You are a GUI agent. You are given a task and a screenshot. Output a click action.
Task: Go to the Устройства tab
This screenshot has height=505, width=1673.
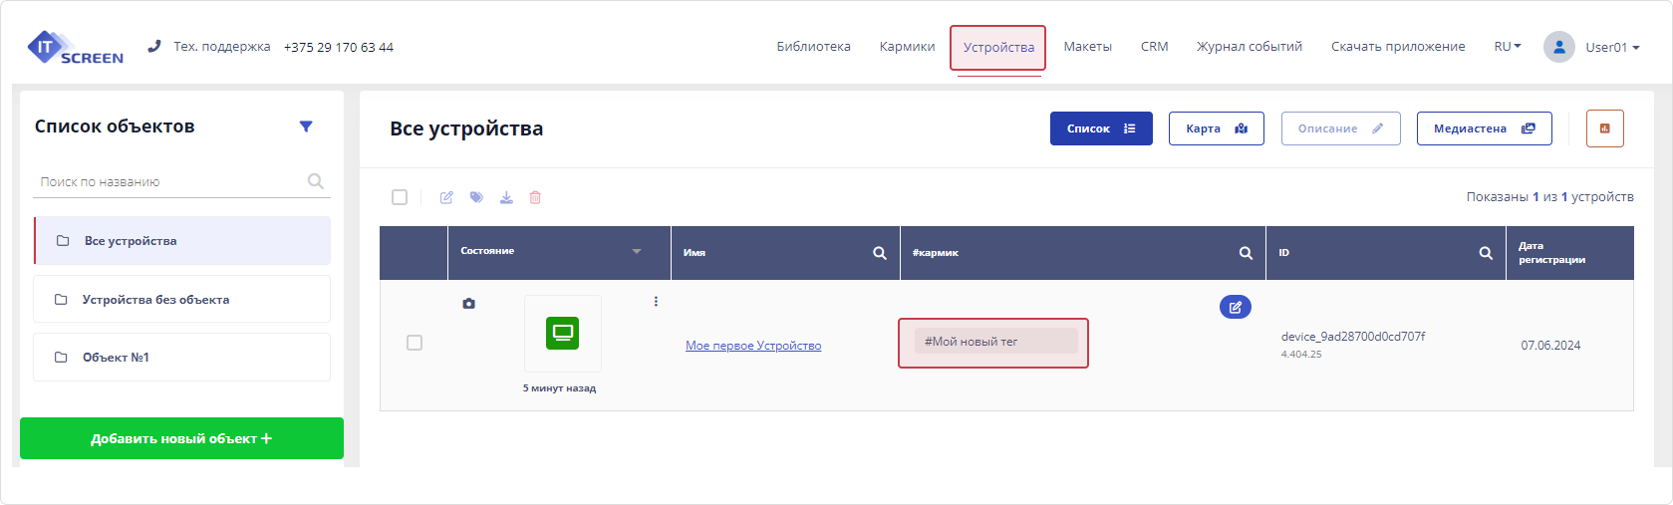point(998,48)
